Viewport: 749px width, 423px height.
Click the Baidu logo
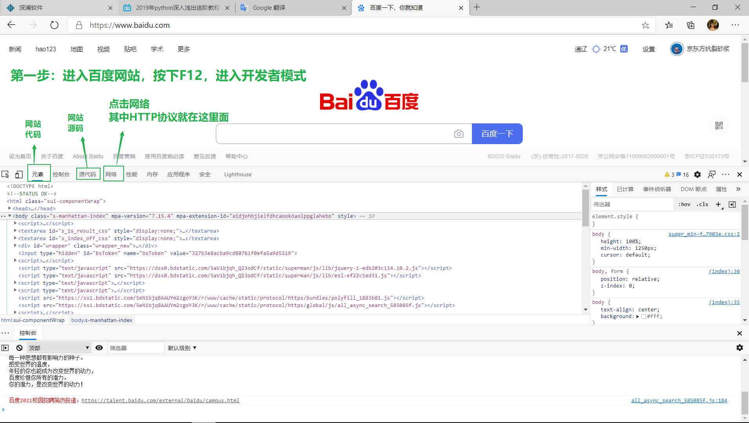click(369, 96)
